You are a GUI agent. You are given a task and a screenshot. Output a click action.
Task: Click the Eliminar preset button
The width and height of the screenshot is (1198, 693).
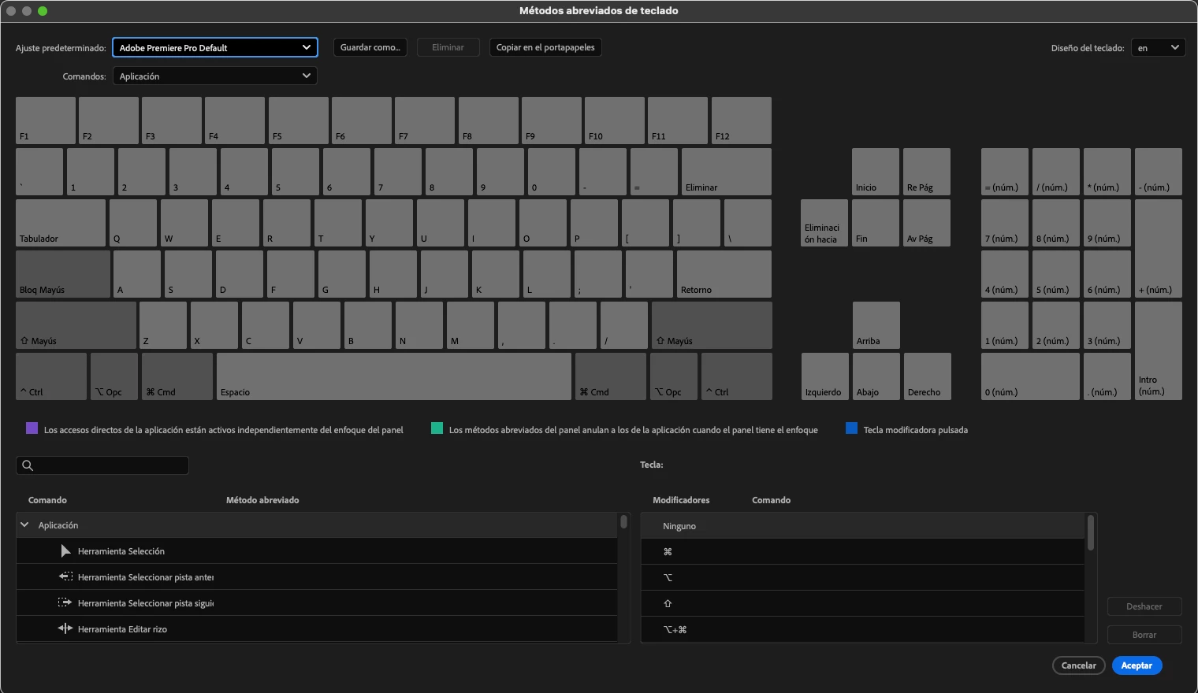448,47
